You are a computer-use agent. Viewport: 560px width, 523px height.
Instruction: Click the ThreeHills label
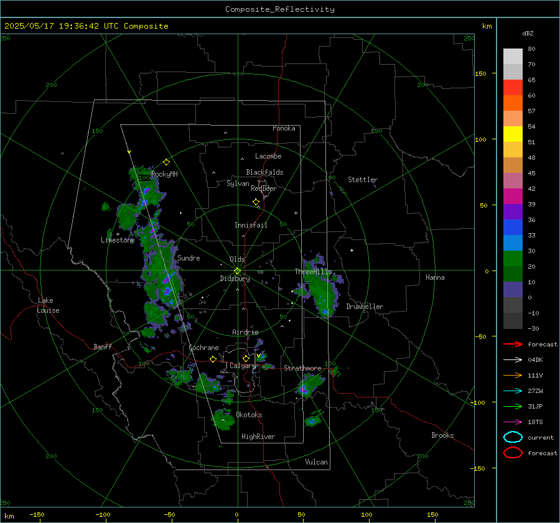click(313, 272)
